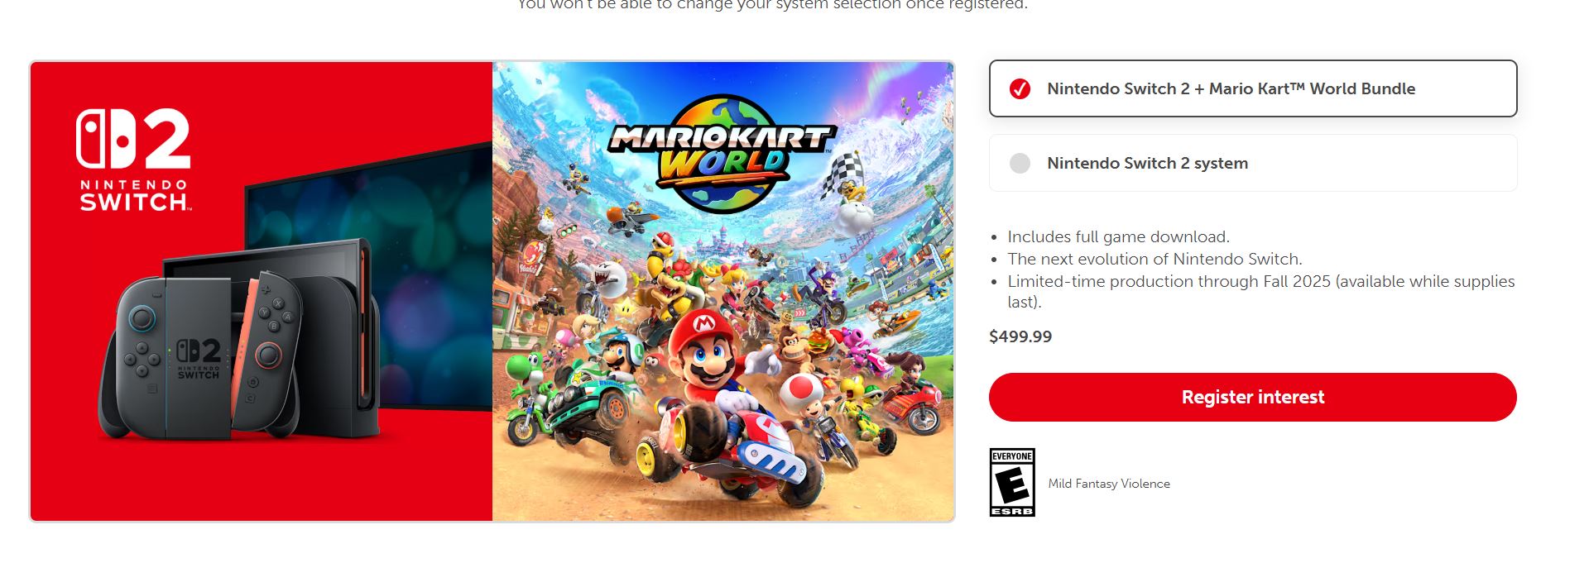The height and width of the screenshot is (582, 1589).
Task: Click the $499.99 price text
Action: [1020, 336]
